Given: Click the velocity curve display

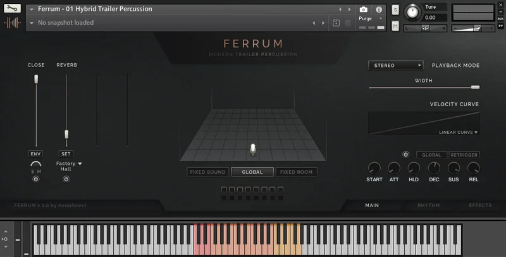Looking at the screenshot, I should (424, 123).
